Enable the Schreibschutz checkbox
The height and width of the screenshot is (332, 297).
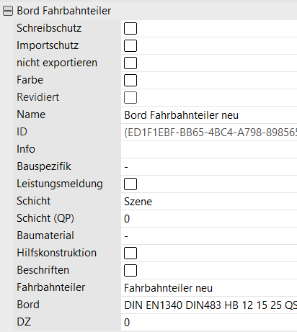(130, 28)
